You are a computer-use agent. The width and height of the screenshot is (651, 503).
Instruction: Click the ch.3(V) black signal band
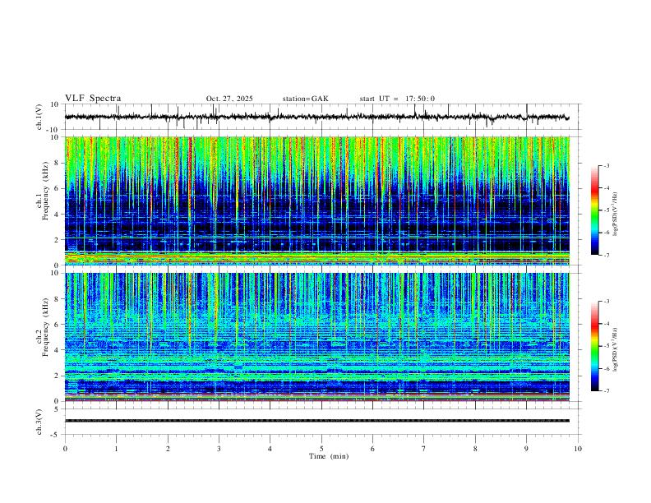click(x=317, y=421)
